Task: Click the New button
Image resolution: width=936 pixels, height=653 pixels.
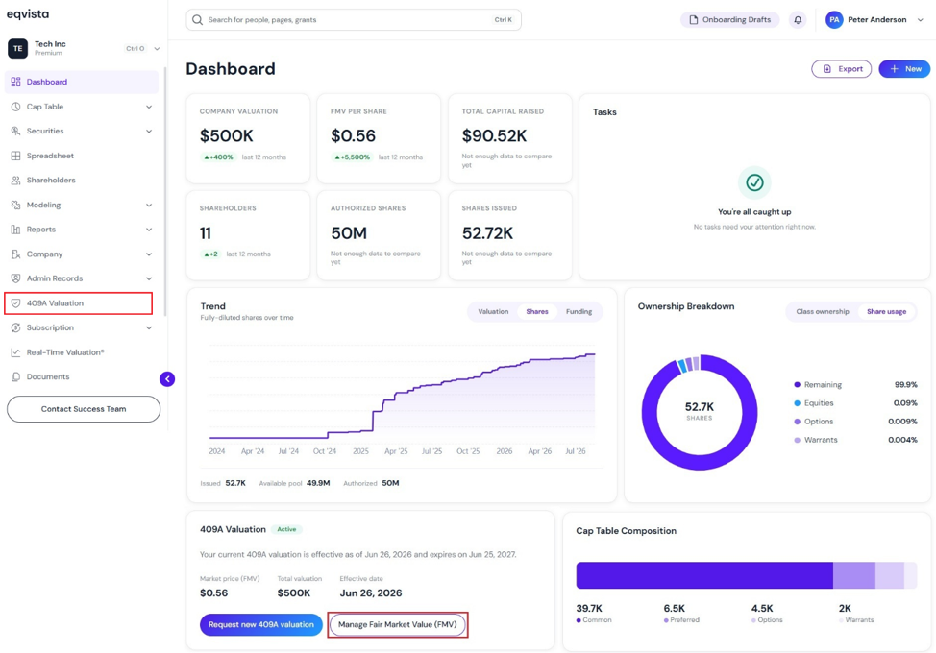Action: point(904,69)
